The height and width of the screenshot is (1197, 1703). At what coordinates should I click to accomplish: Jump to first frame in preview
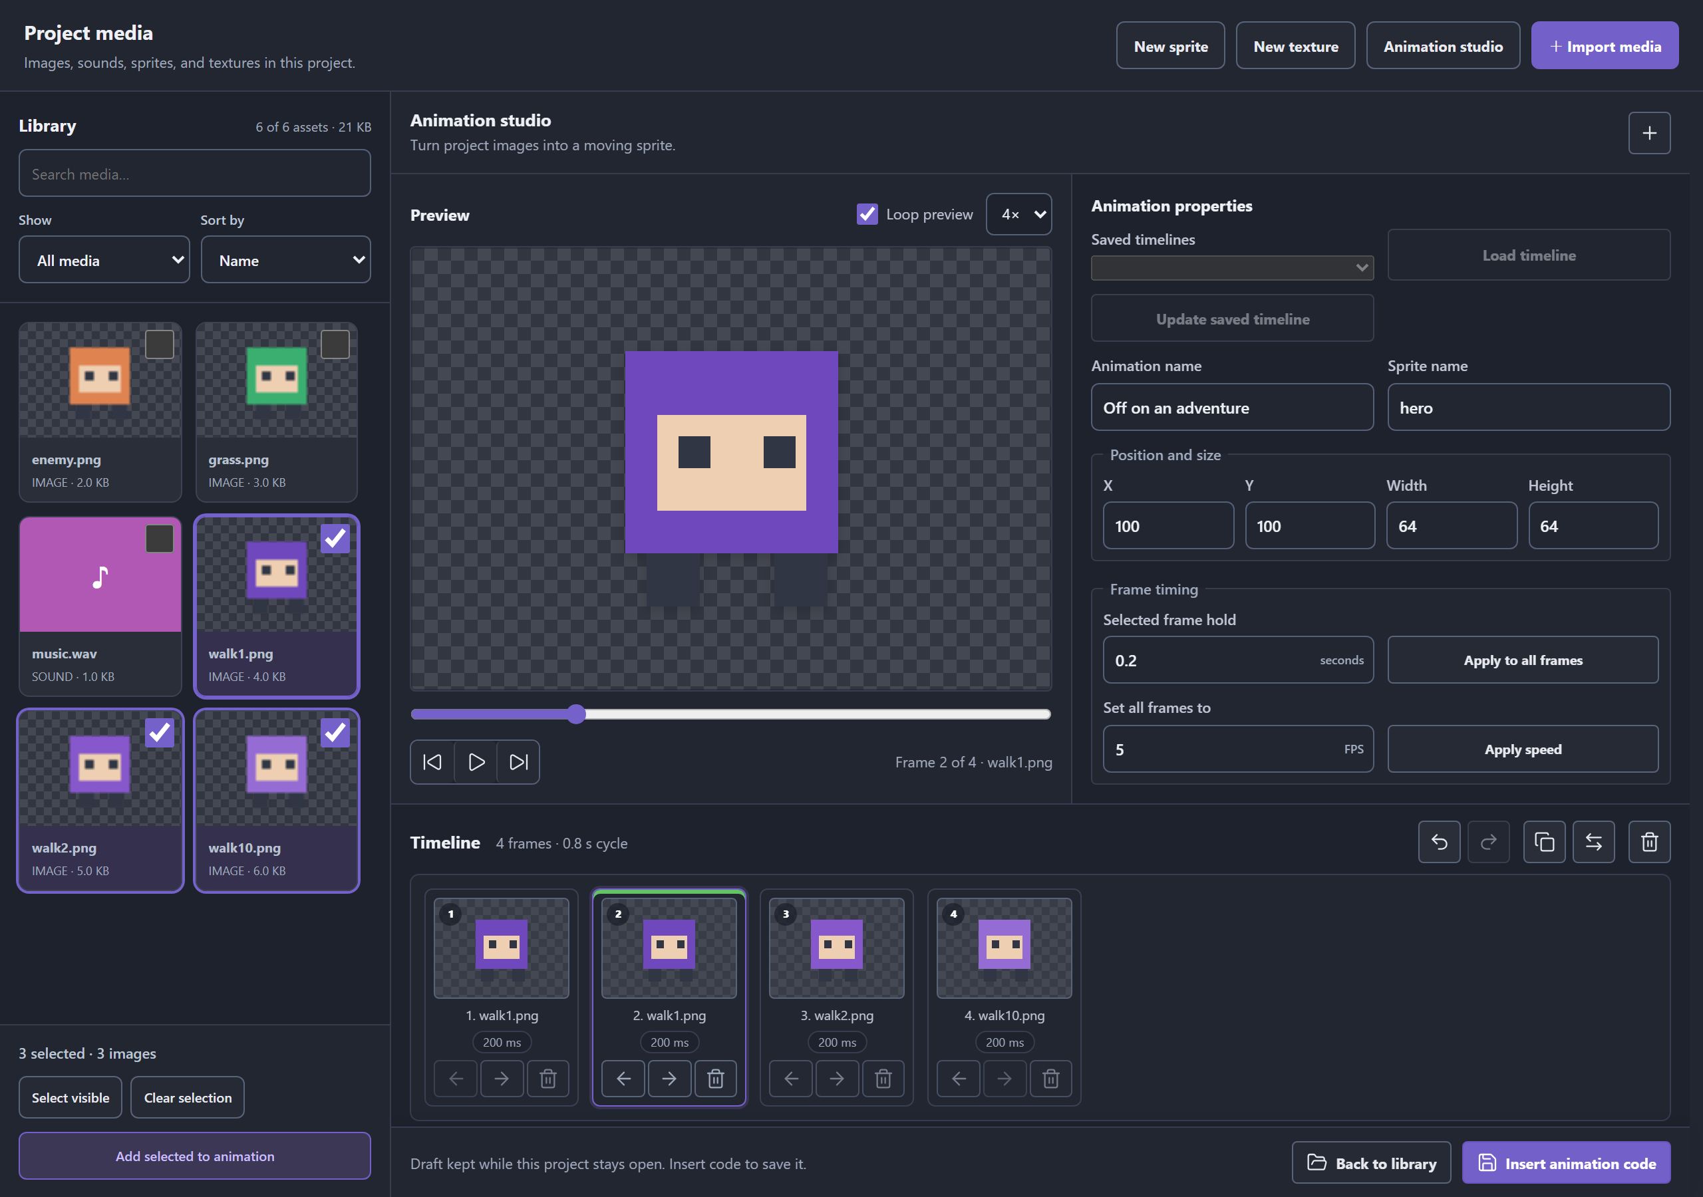pyautogui.click(x=432, y=761)
